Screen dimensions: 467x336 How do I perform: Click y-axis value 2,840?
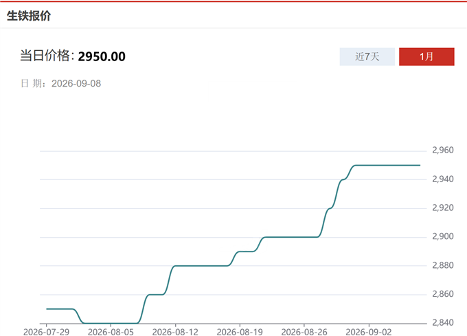pos(443,322)
